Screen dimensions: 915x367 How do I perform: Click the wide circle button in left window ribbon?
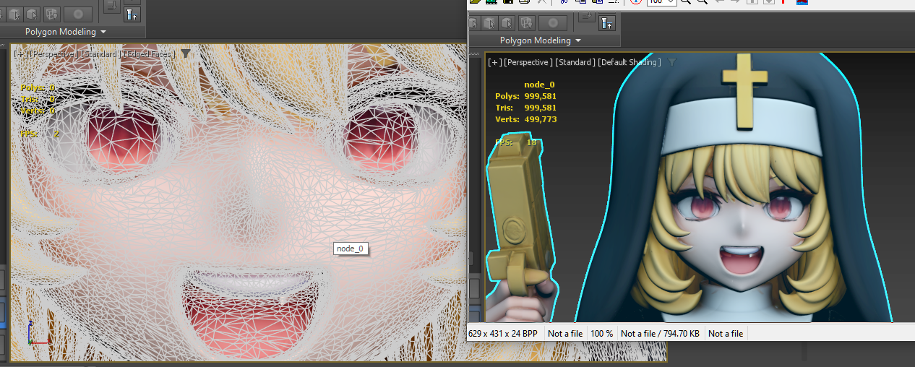click(77, 14)
